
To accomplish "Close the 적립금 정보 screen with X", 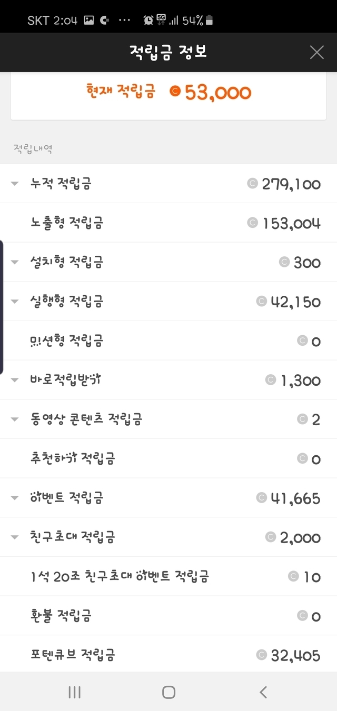I will point(316,52).
